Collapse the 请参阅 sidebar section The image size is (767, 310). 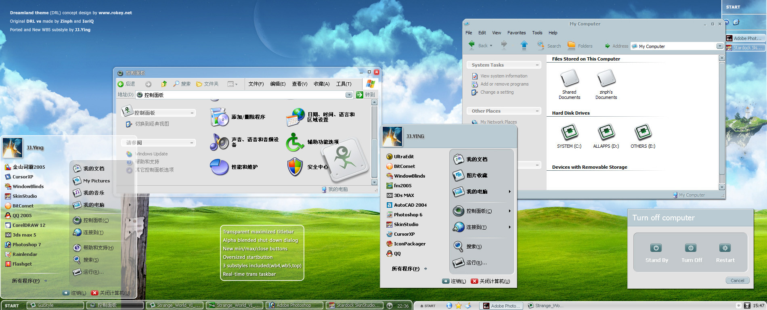coord(192,143)
